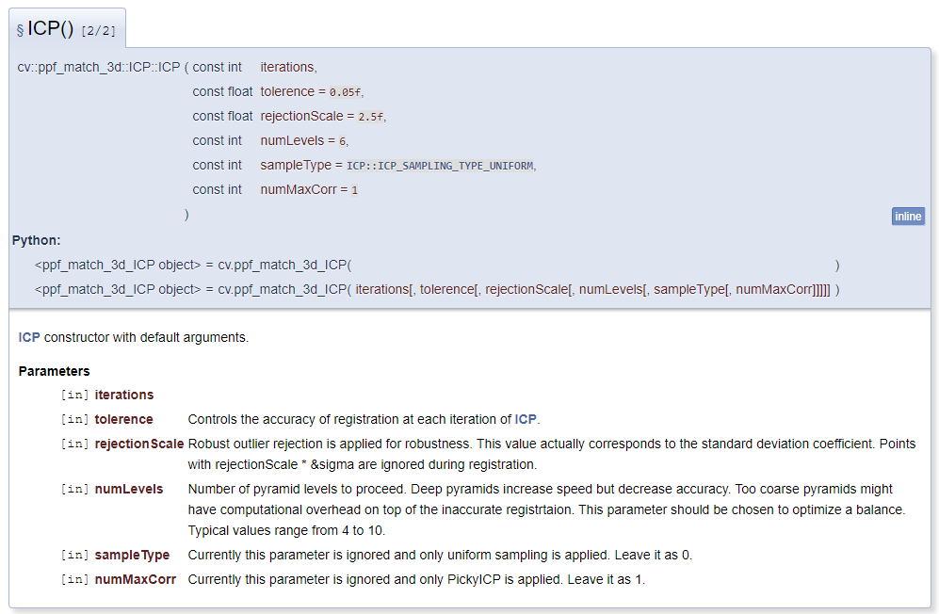The height and width of the screenshot is (614, 939).
Task: Click the tolerence parameter name in list
Action: coord(123,419)
